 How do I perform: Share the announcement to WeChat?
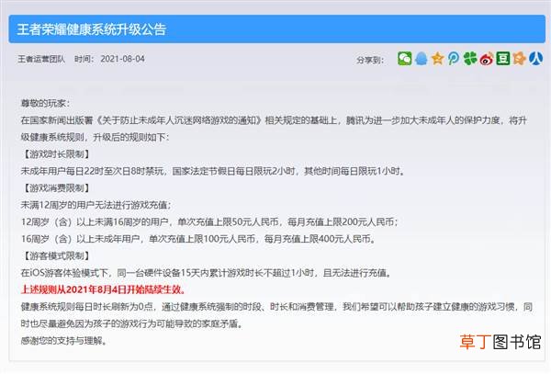(x=404, y=58)
